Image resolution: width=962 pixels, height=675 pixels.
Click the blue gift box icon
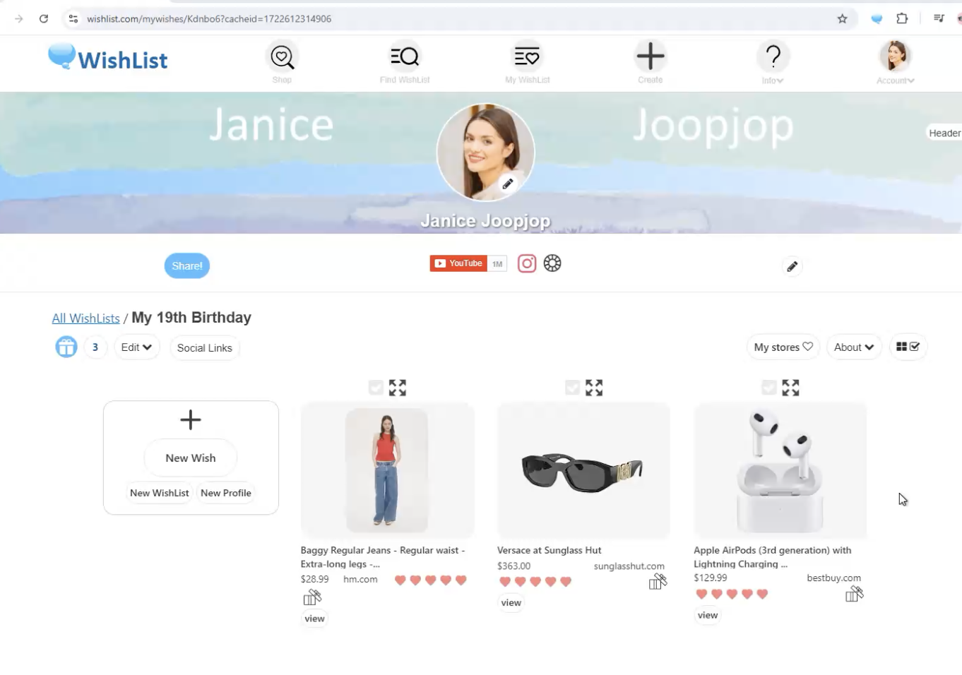(66, 347)
